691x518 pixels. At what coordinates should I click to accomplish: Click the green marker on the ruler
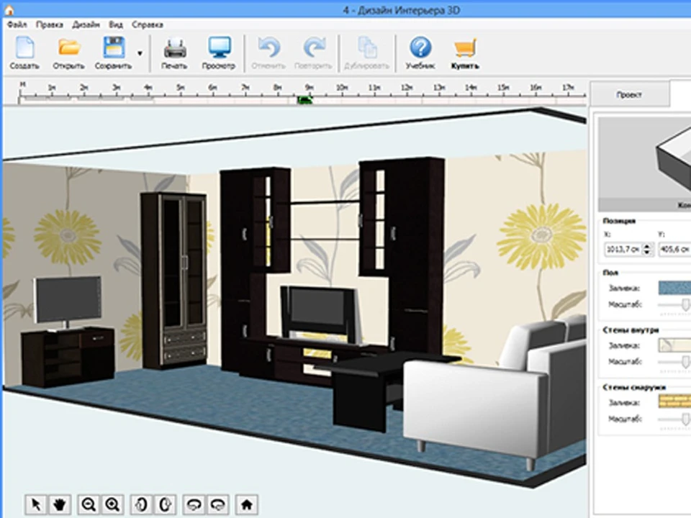pyautogui.click(x=305, y=101)
